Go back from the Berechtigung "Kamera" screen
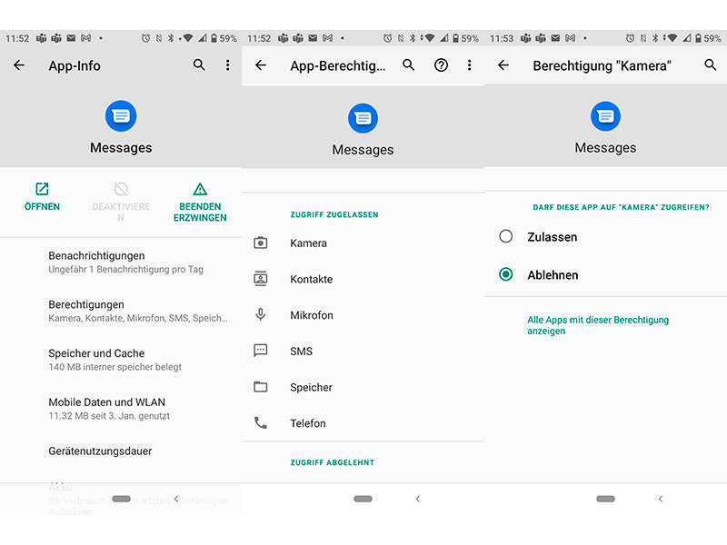The image size is (727, 545). pyautogui.click(x=503, y=65)
